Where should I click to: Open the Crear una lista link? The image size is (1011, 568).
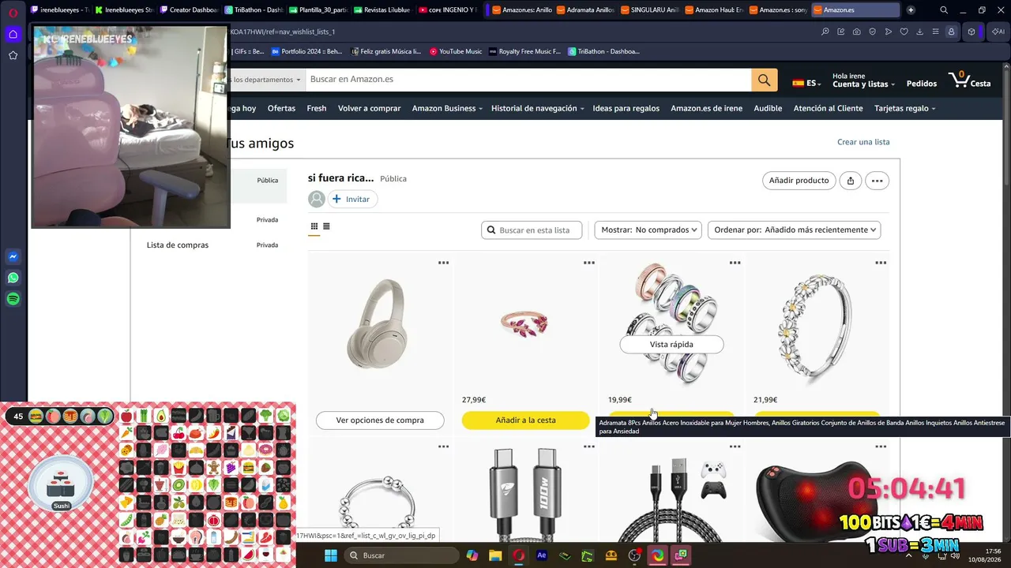863,142
